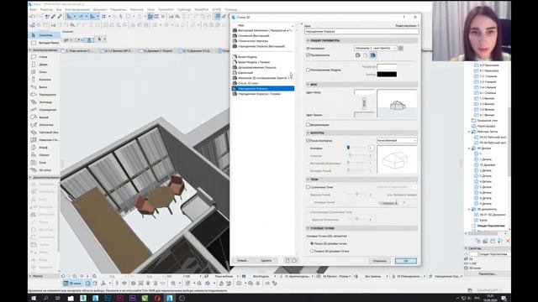Select 'Белая Модель' style in list

(262, 57)
